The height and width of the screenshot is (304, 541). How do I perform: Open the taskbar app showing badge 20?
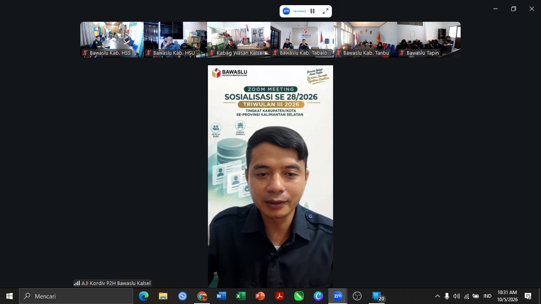coord(377,296)
